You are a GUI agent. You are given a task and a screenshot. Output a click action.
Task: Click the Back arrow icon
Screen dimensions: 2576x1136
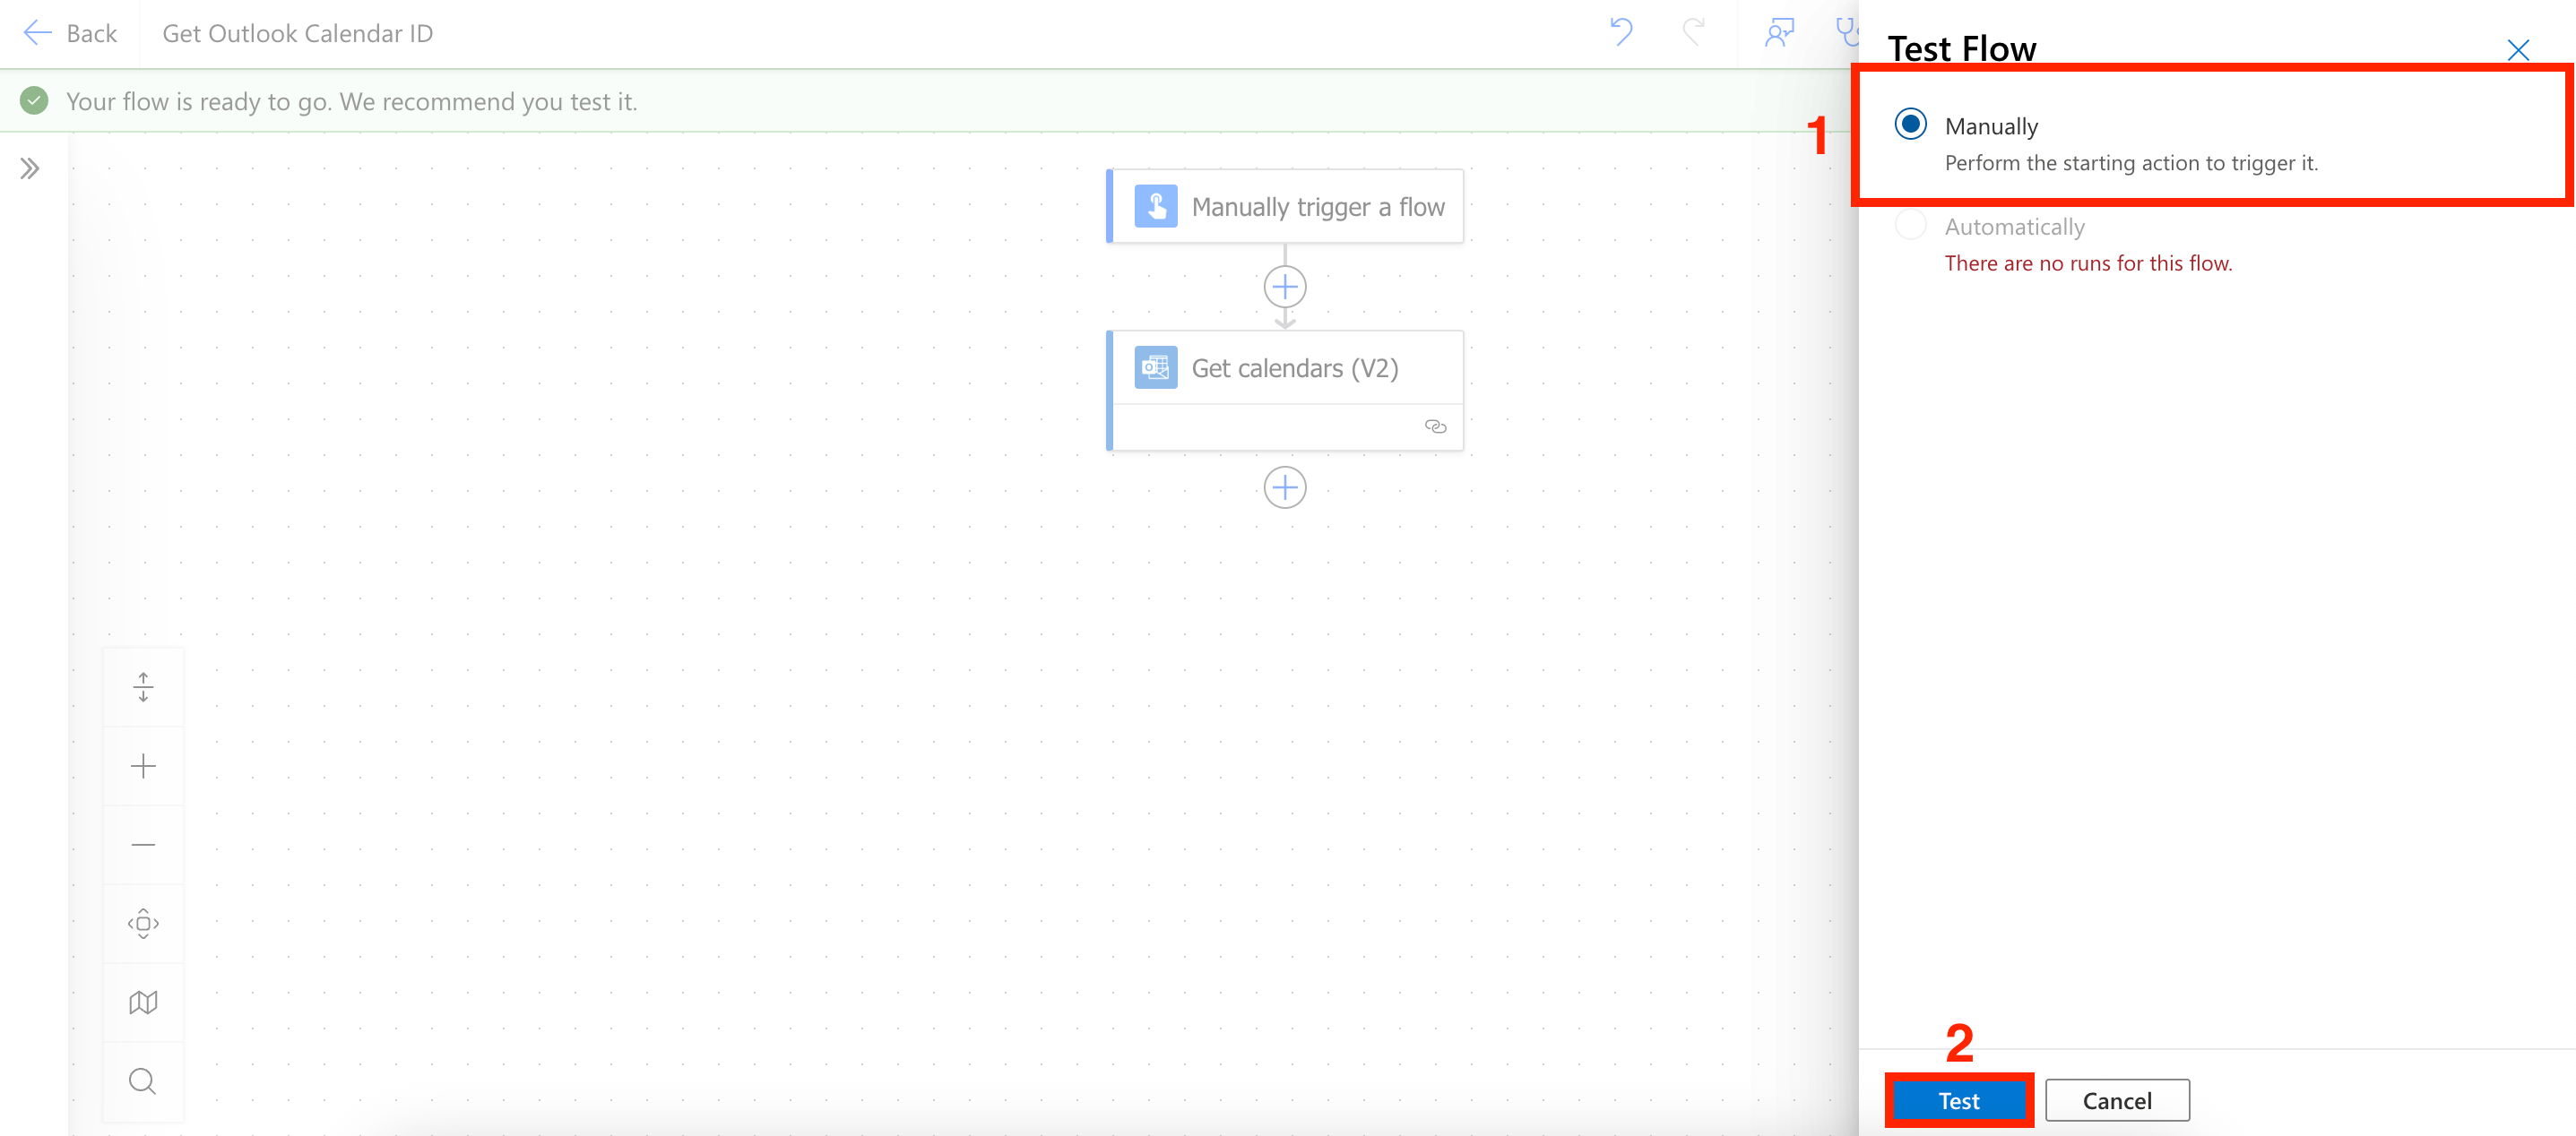point(37,33)
